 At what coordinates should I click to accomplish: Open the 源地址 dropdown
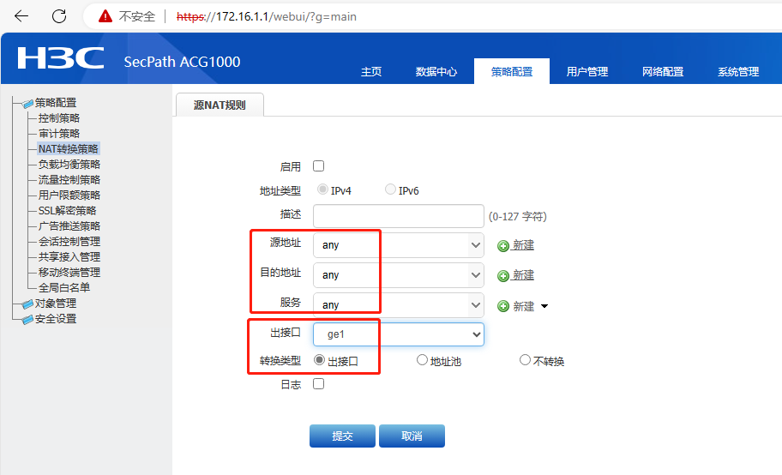pos(399,245)
